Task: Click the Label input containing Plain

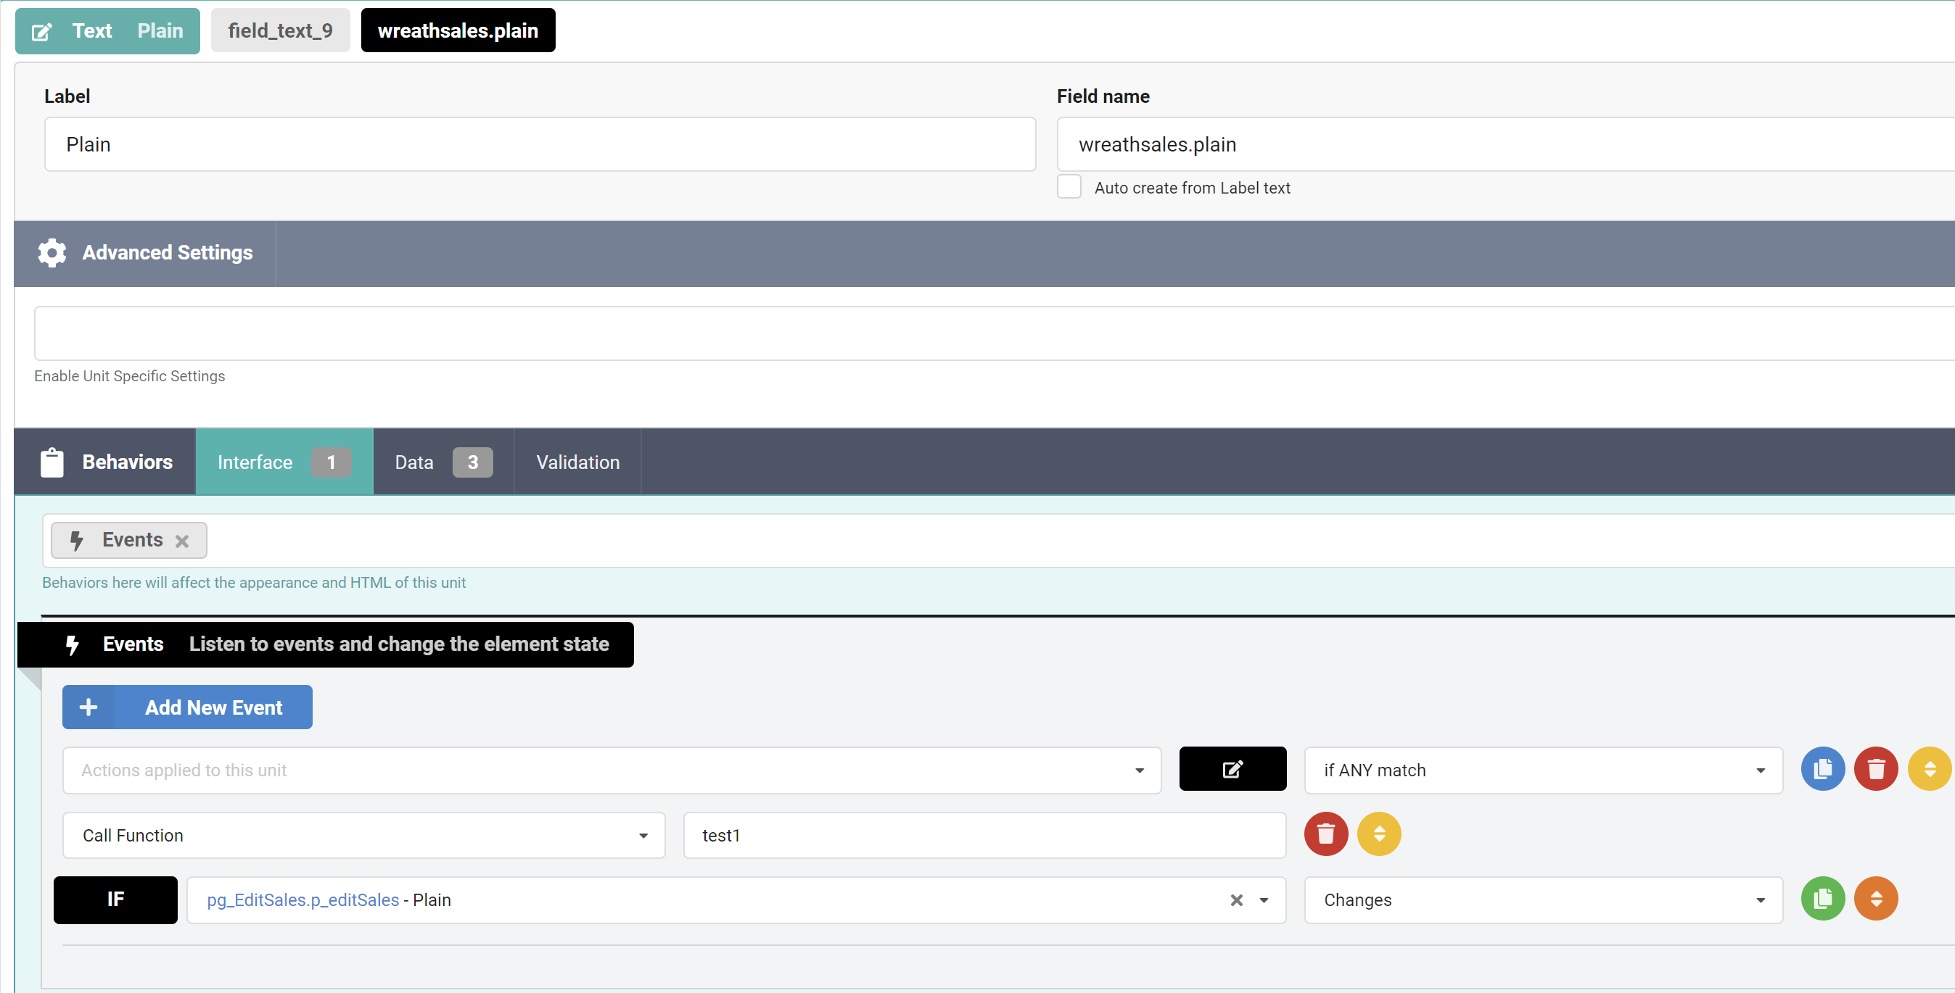Action: (x=539, y=144)
